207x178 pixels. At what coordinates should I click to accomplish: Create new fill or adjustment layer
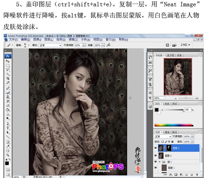pos(181,175)
